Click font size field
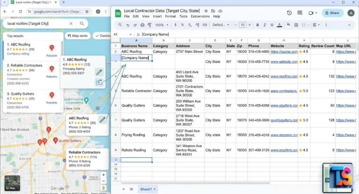The image size is (359, 194). click(243, 25)
